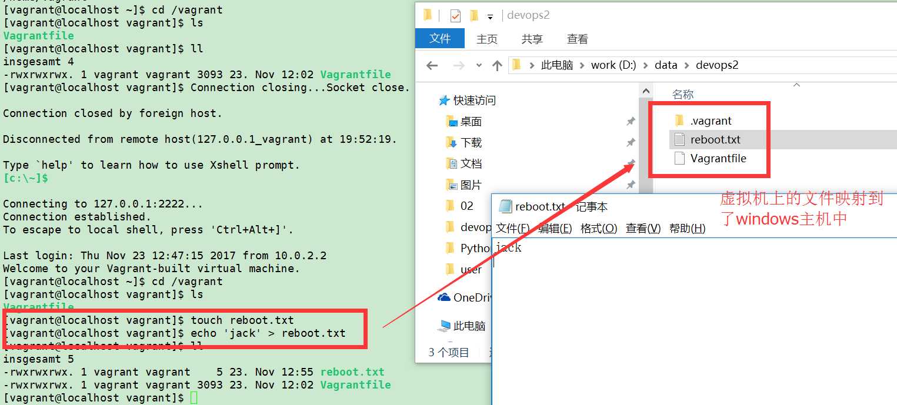
Task: Open the 文件 ribbon tab
Action: point(440,38)
